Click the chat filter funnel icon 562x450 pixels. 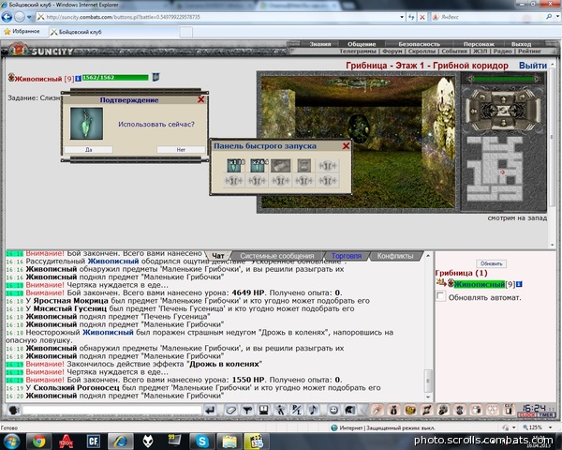[x=247, y=410]
